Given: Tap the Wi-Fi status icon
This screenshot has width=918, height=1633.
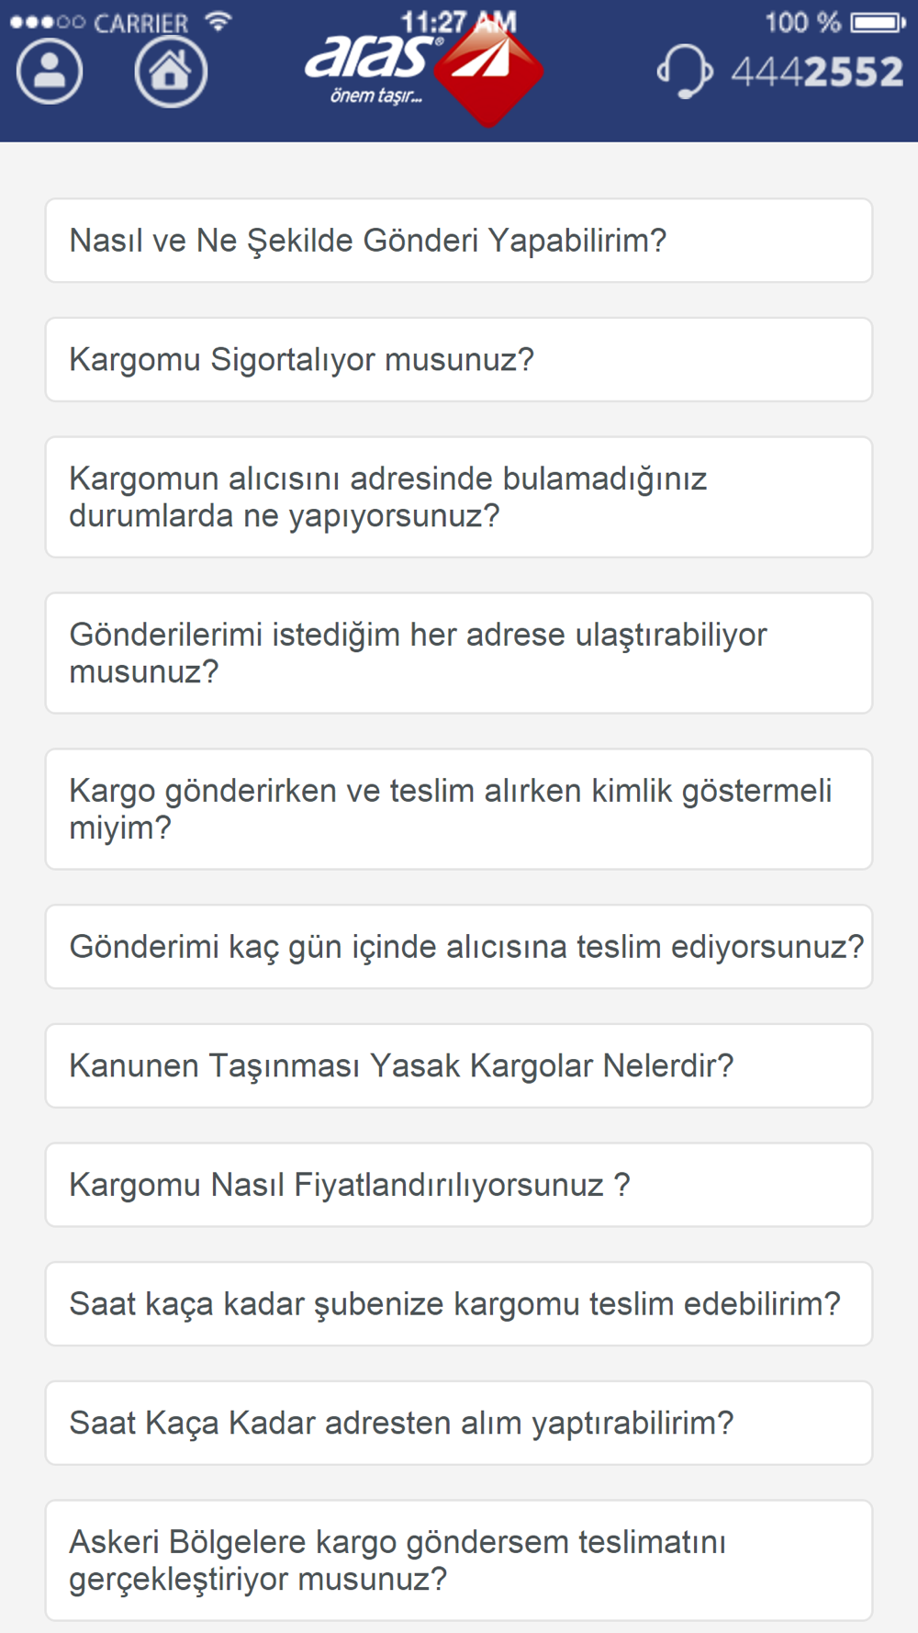Looking at the screenshot, I should click(218, 20).
